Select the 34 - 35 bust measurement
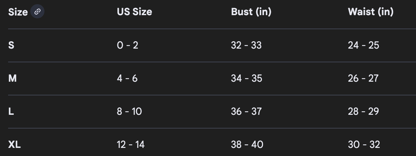This screenshot has height=156, width=416. coord(246,78)
